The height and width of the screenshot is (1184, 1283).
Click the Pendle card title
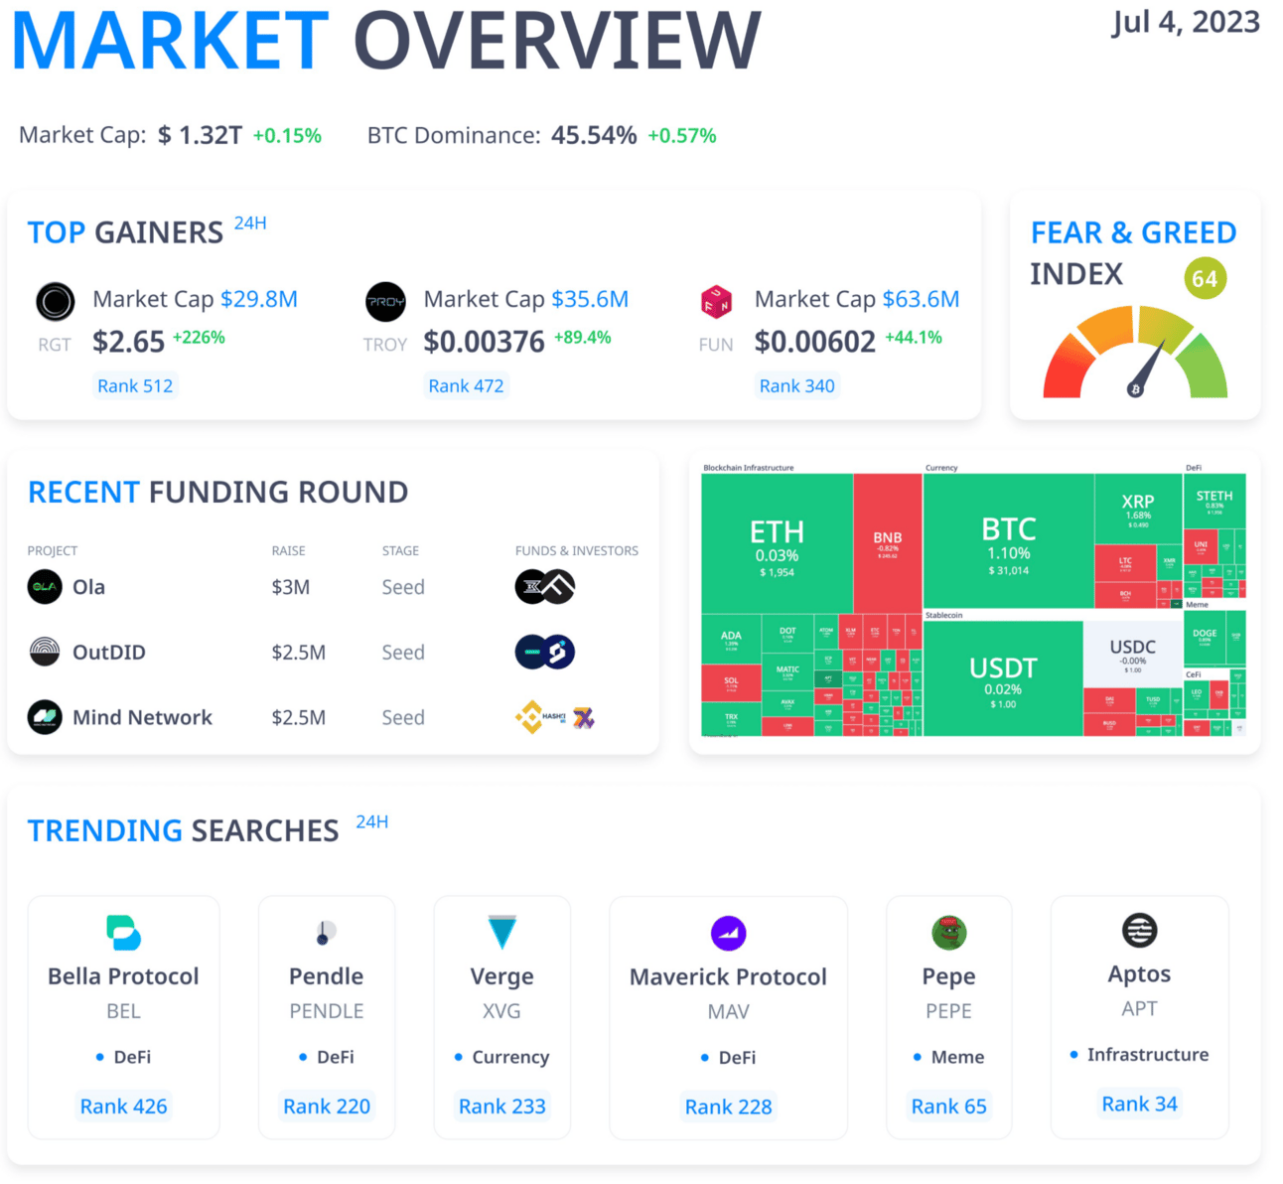pyautogui.click(x=327, y=976)
